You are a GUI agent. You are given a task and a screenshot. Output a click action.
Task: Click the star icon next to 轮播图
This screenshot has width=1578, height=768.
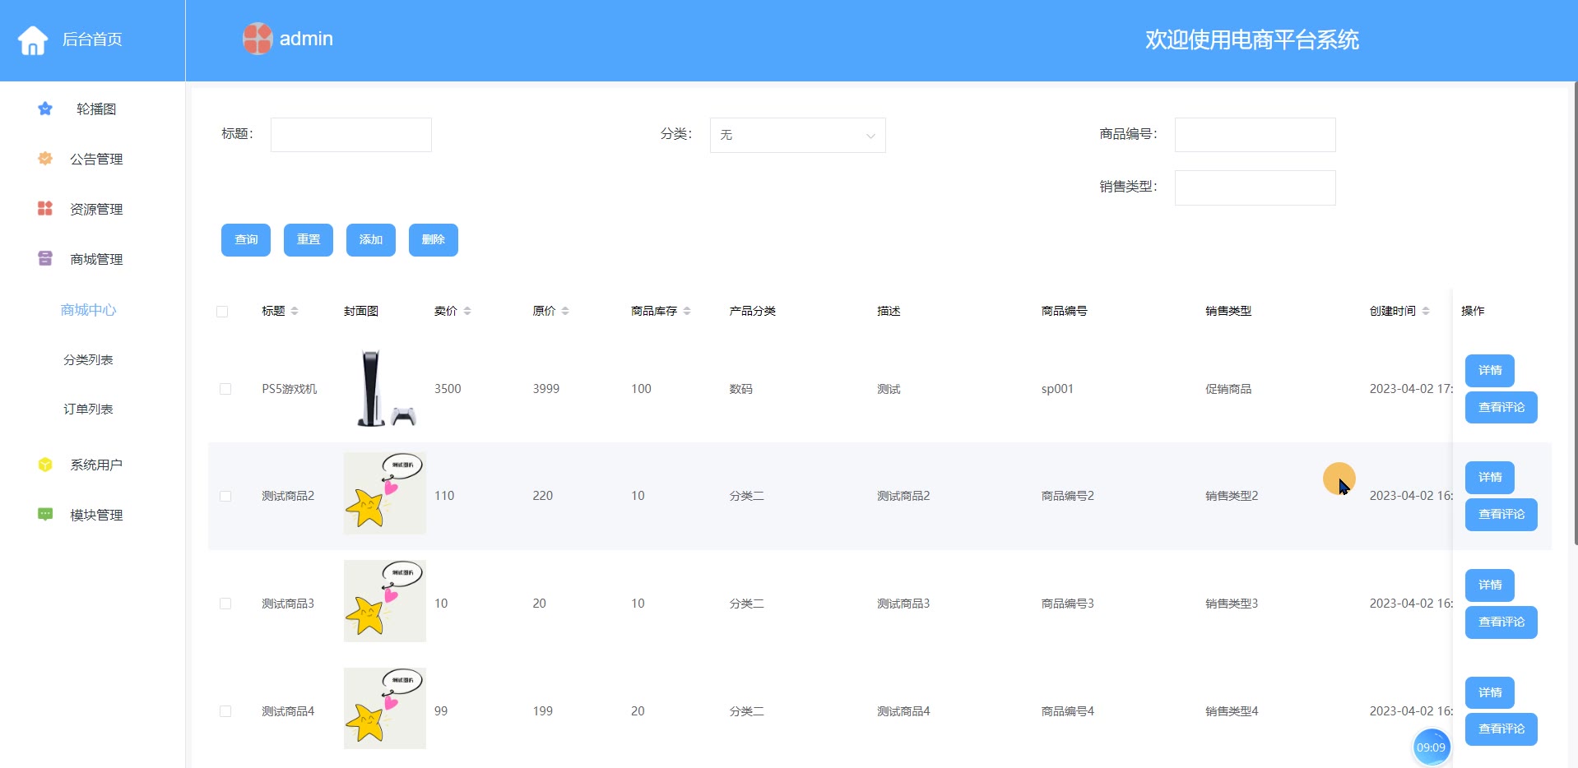click(45, 109)
